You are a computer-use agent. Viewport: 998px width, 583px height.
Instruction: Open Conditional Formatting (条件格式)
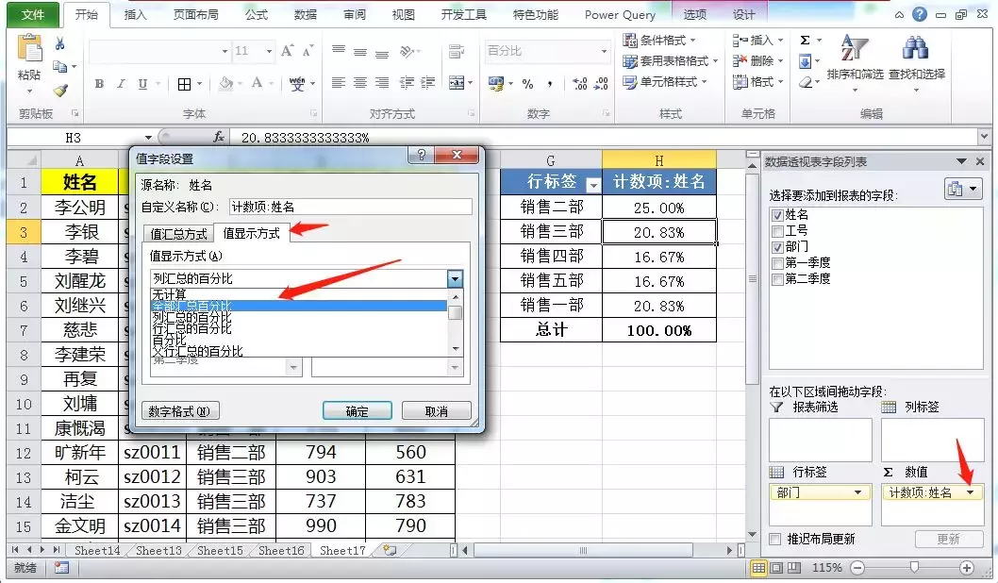pyautogui.click(x=659, y=41)
